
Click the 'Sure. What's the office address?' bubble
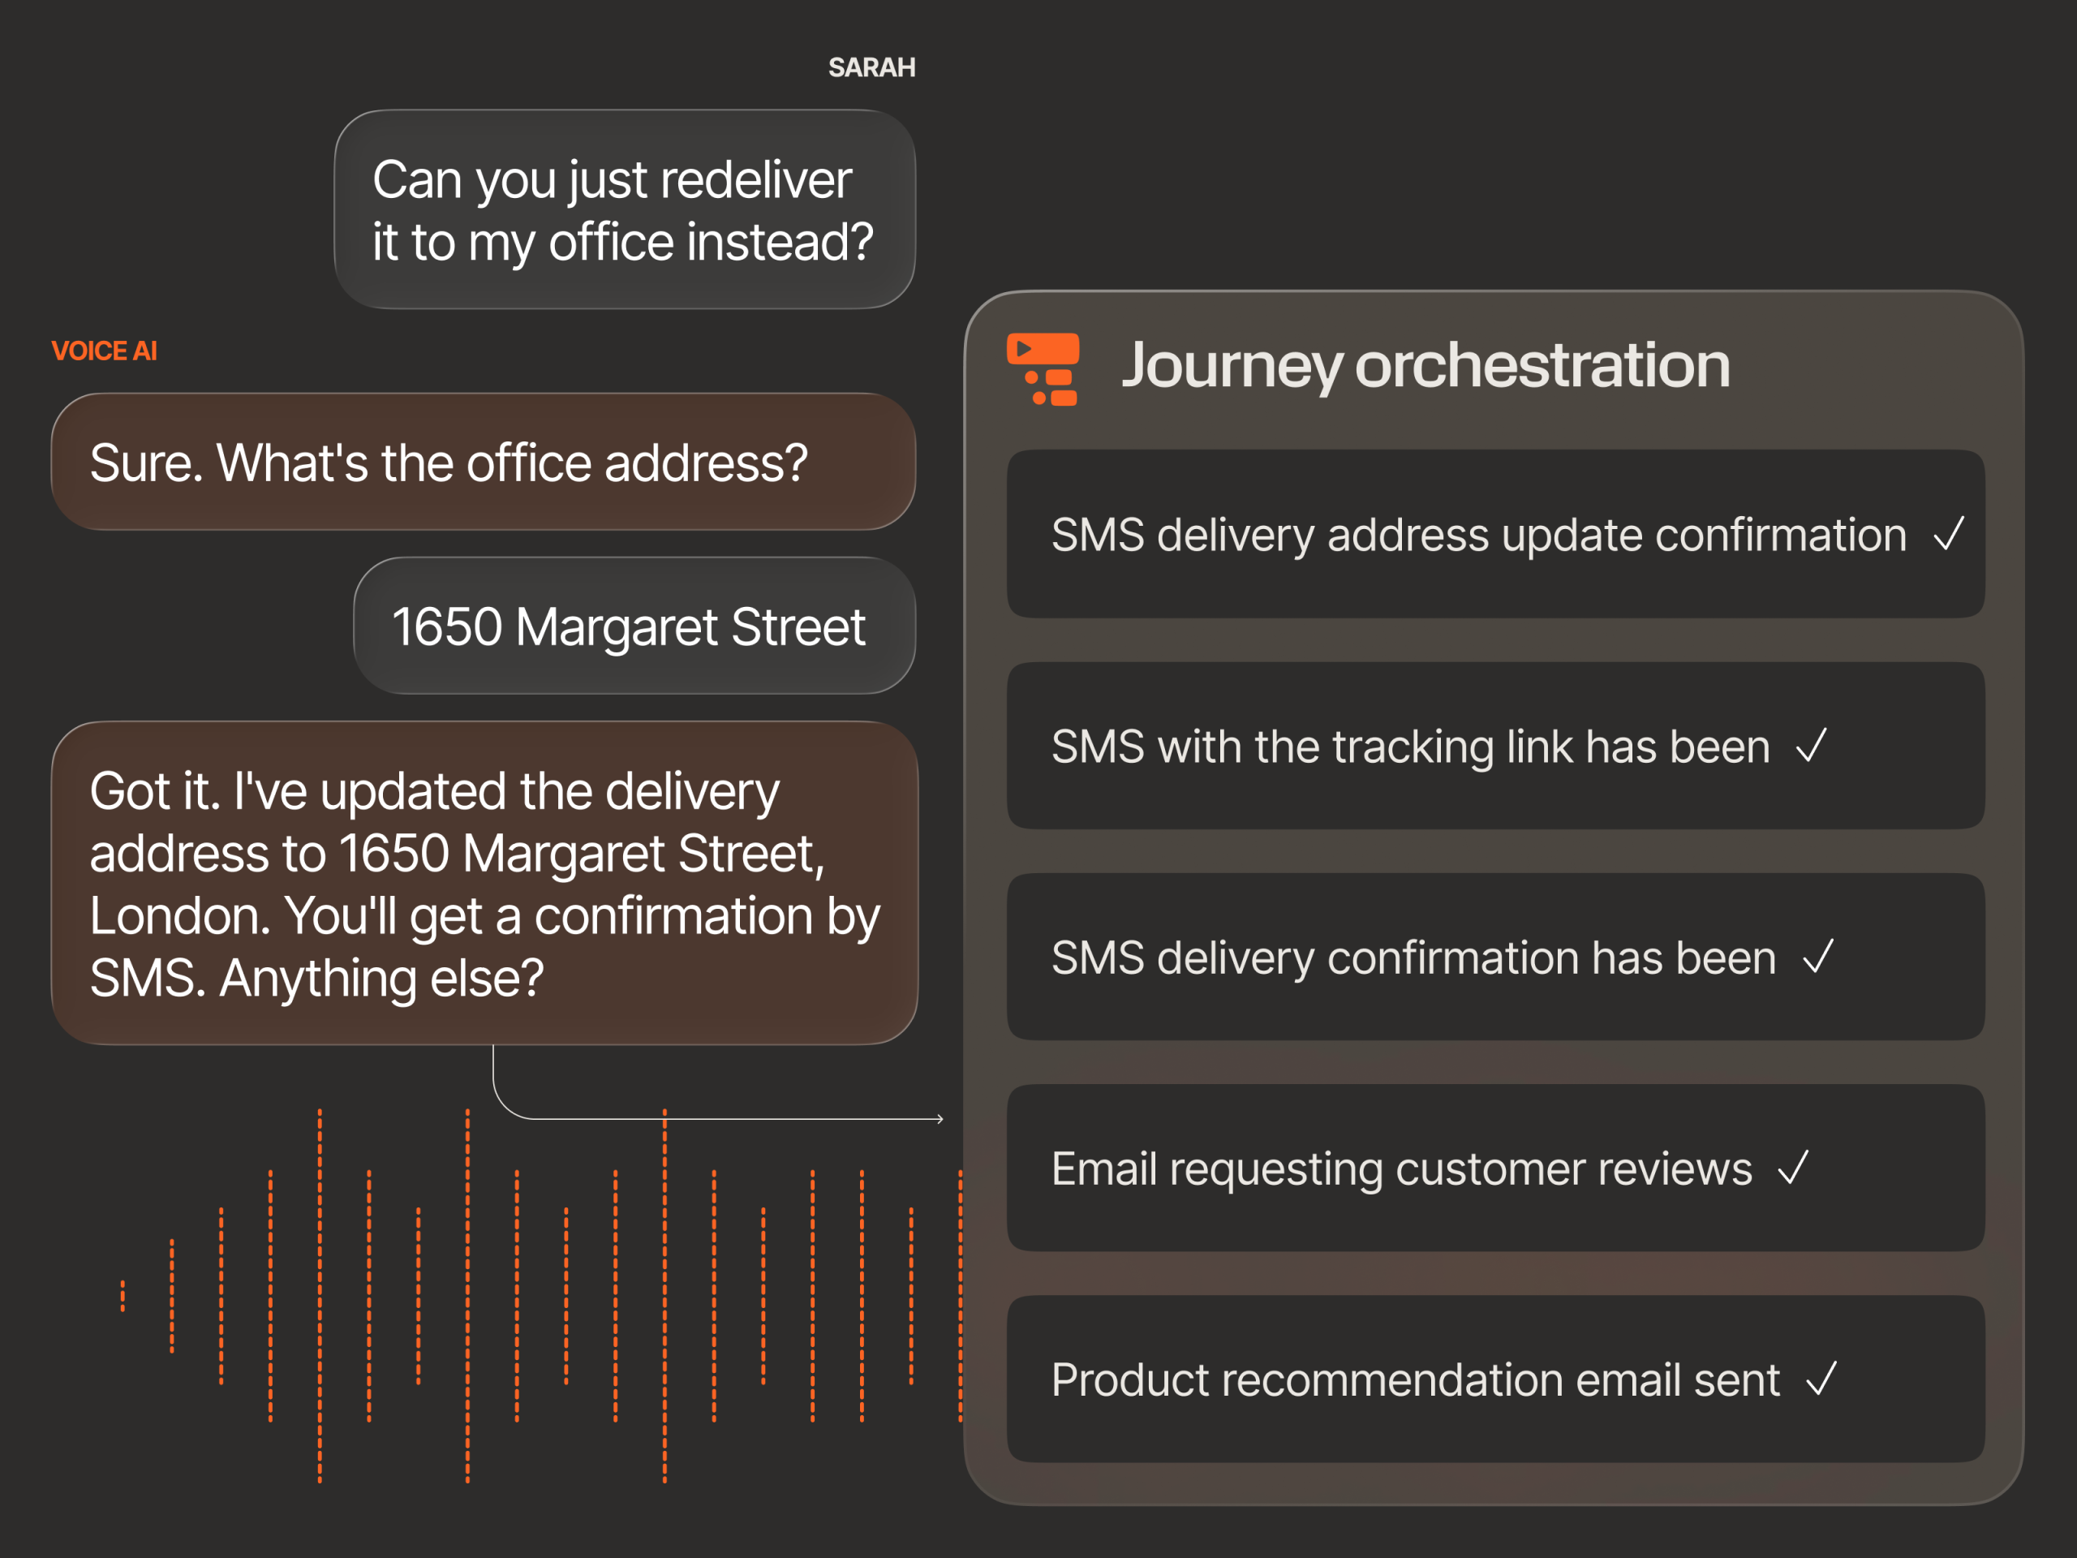pyautogui.click(x=483, y=461)
